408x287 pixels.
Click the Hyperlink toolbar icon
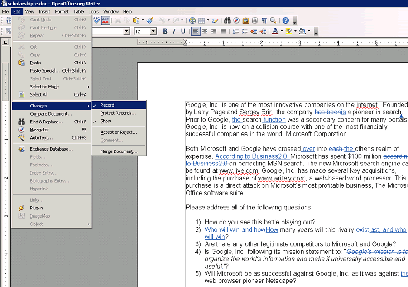pyautogui.click(x=192, y=20)
